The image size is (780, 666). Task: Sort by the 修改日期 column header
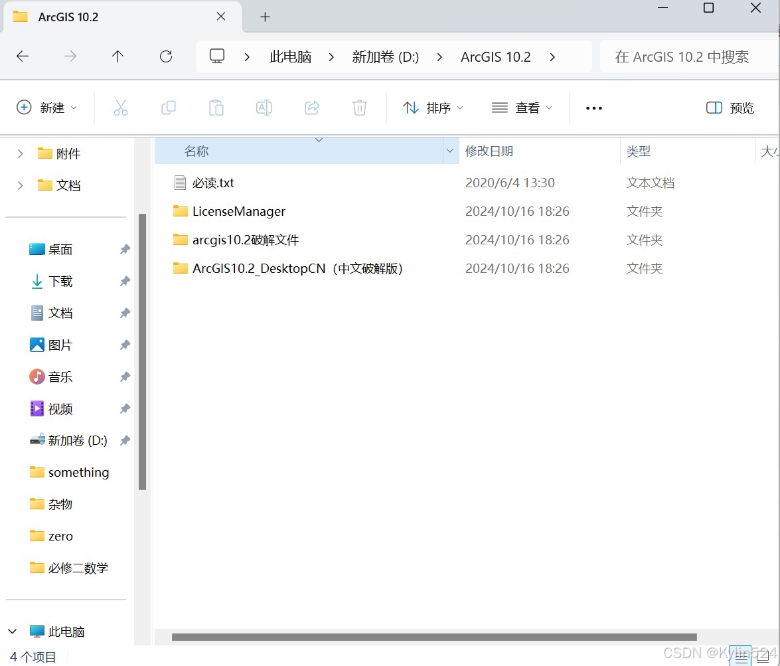click(539, 151)
